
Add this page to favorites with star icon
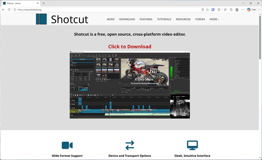point(207,10)
